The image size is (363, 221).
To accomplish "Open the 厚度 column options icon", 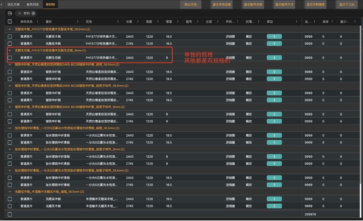I will 178,21.
